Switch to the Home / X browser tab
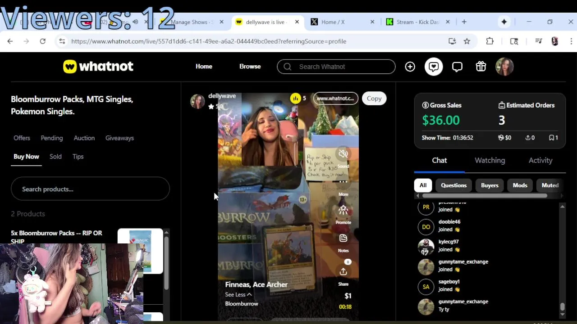This screenshot has width=577, height=324. (343, 22)
